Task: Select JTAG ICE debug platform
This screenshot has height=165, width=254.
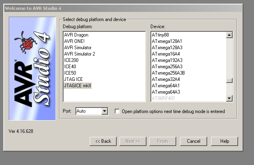Action: click(x=73, y=79)
